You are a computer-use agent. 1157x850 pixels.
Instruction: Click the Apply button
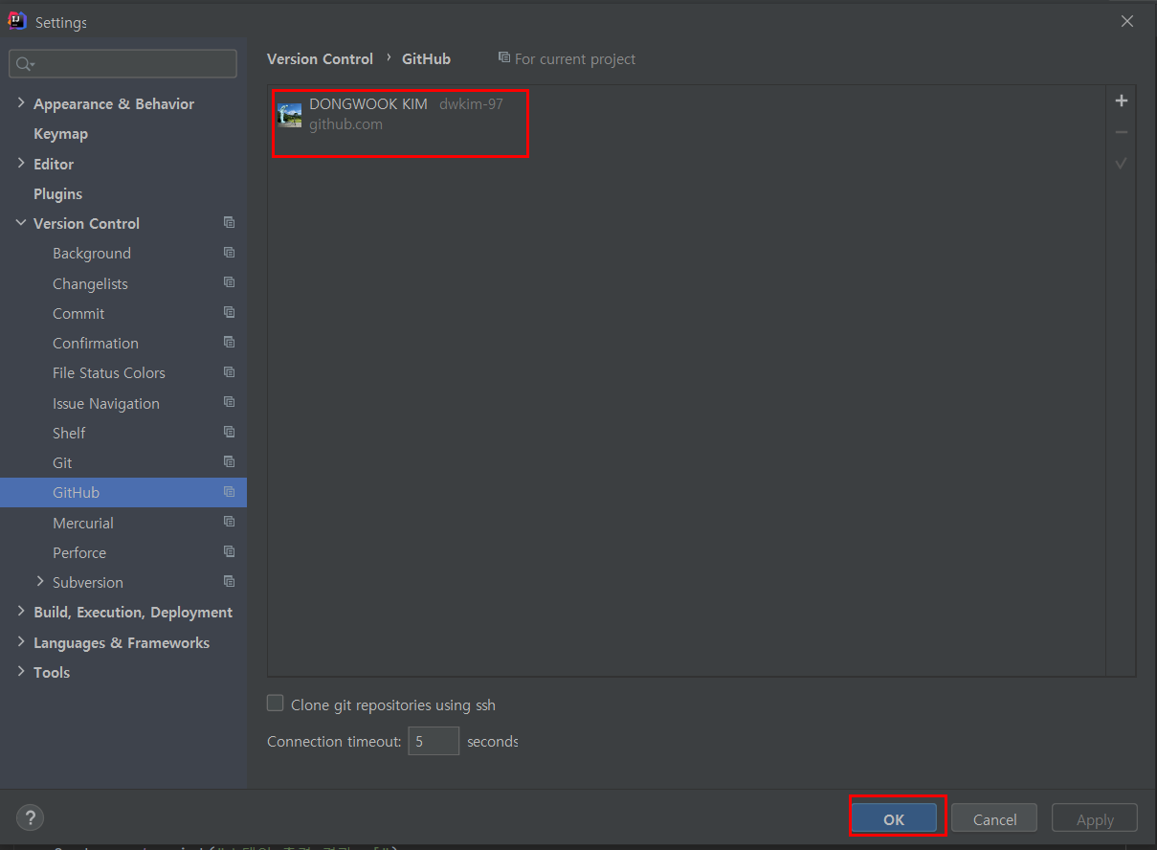pos(1095,818)
